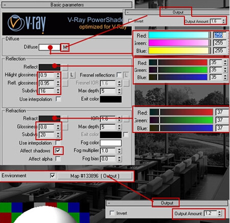
Task: Click the diffuse Green slider at 255
Action: click(x=179, y=43)
